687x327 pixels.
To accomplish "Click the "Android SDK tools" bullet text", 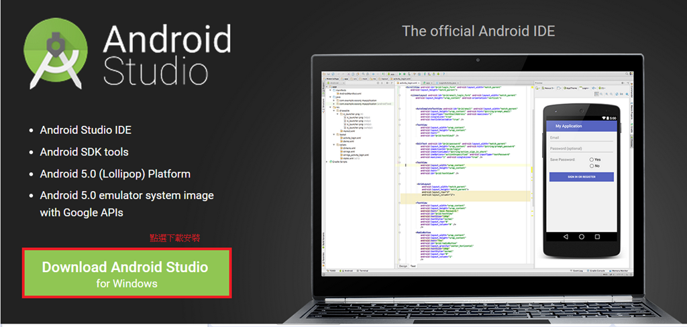I will coord(84,152).
